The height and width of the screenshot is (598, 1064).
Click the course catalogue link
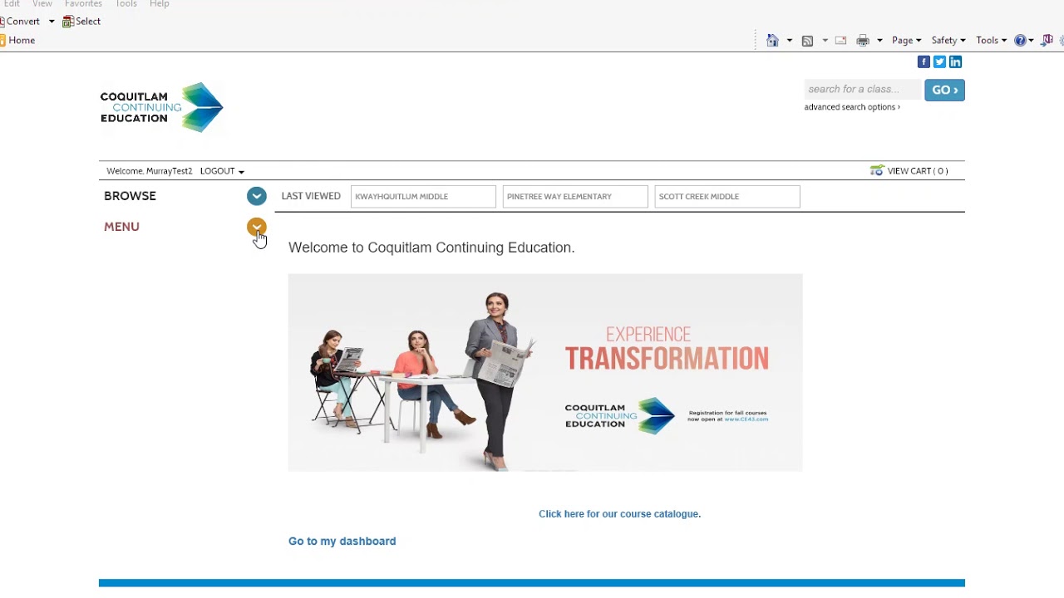coord(619,514)
